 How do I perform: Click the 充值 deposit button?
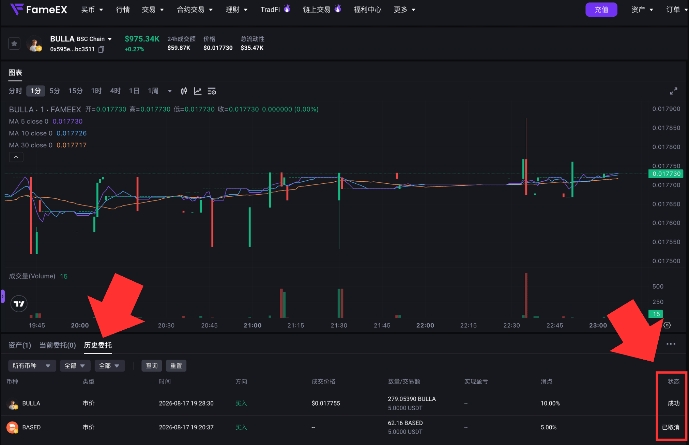(601, 10)
